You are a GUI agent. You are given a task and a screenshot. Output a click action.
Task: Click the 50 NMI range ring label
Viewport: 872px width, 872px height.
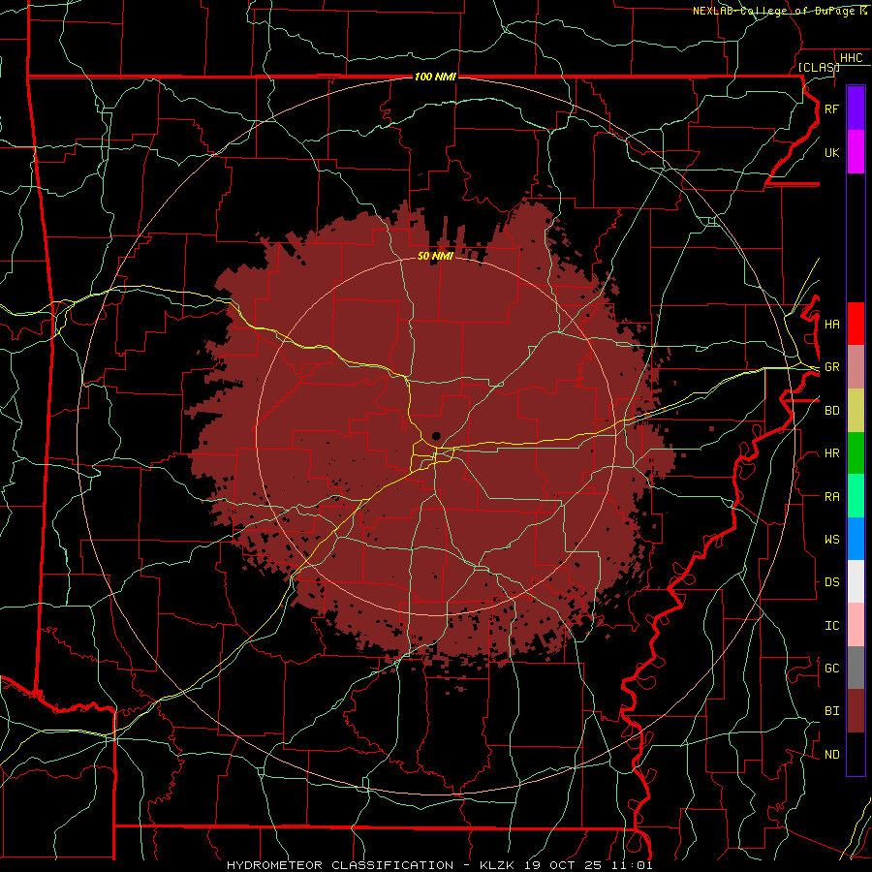coord(435,256)
